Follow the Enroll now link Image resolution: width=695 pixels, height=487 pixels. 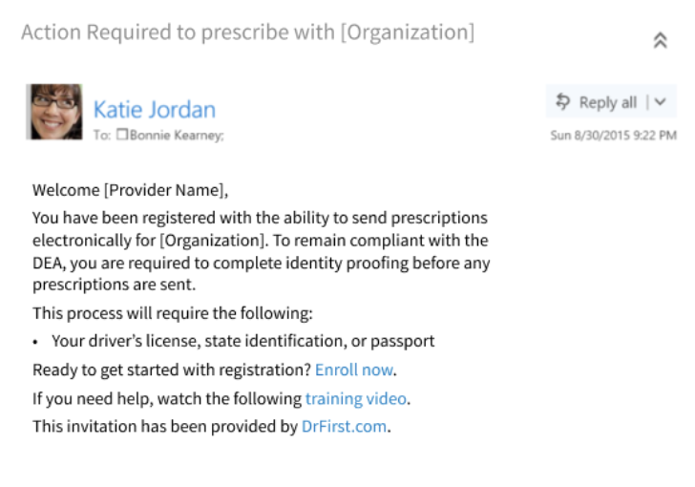tap(353, 370)
